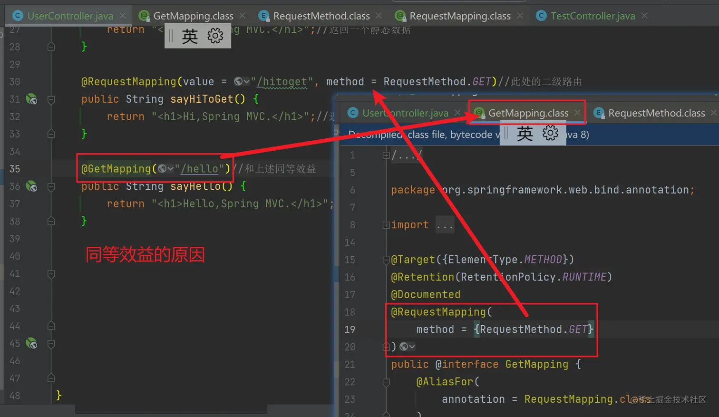Click line number 19 in GetMapping.class gutter
Image resolution: width=719 pixels, height=417 pixels.
[350, 330]
